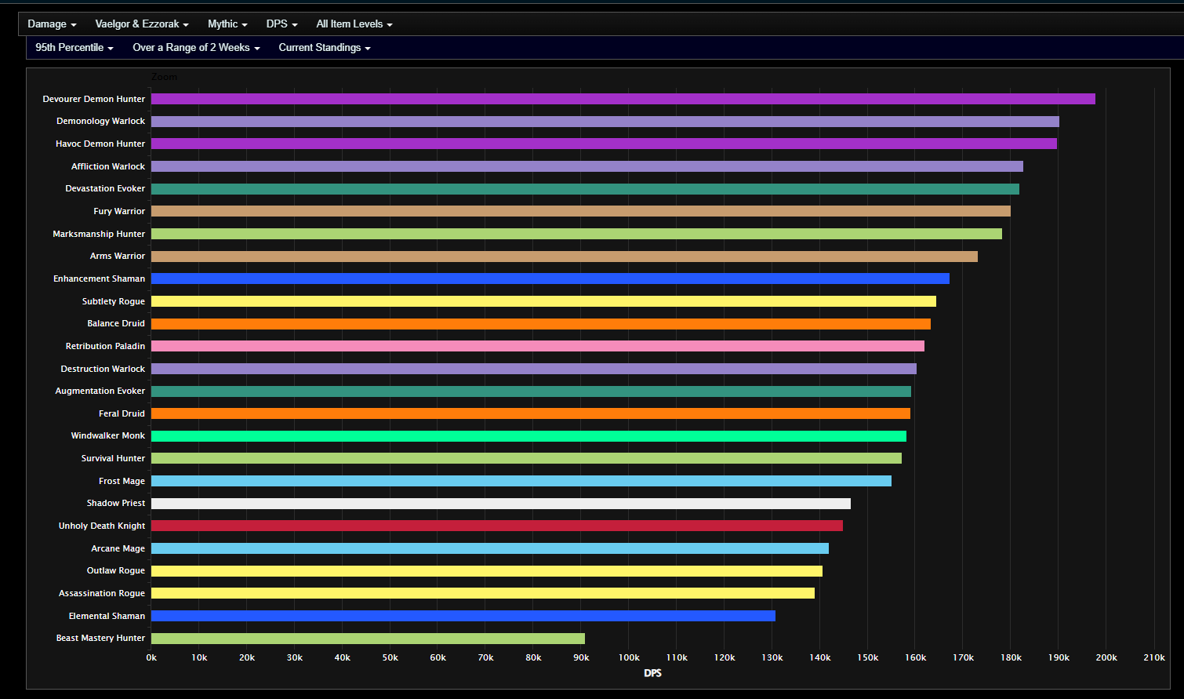Select the 'Destruction Warlock' label
1184x699 pixels.
click(x=103, y=369)
